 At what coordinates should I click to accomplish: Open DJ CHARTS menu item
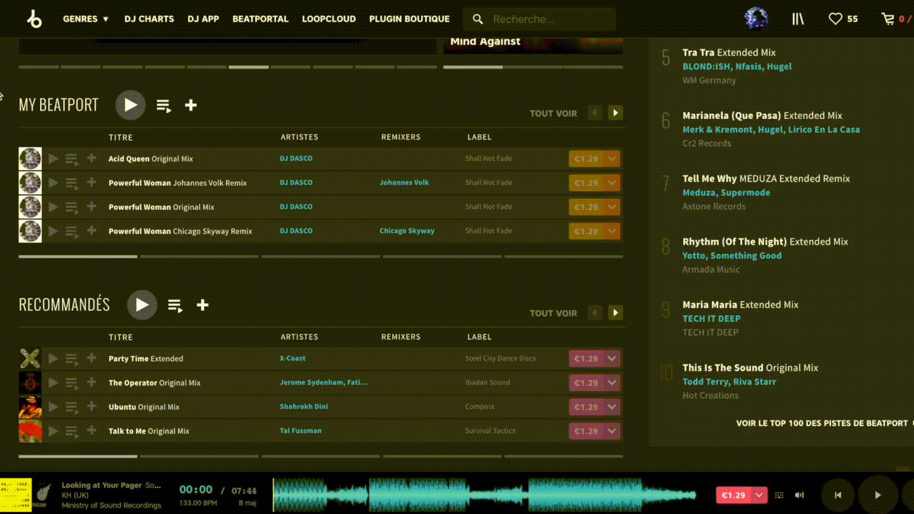149,19
